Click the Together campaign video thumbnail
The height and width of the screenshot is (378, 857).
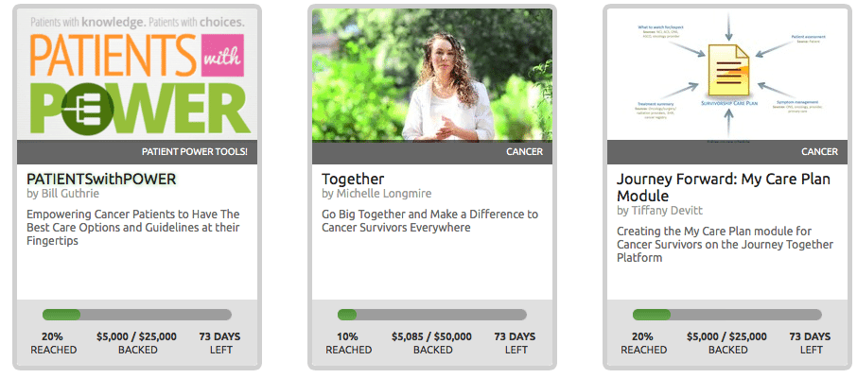pyautogui.click(x=431, y=75)
